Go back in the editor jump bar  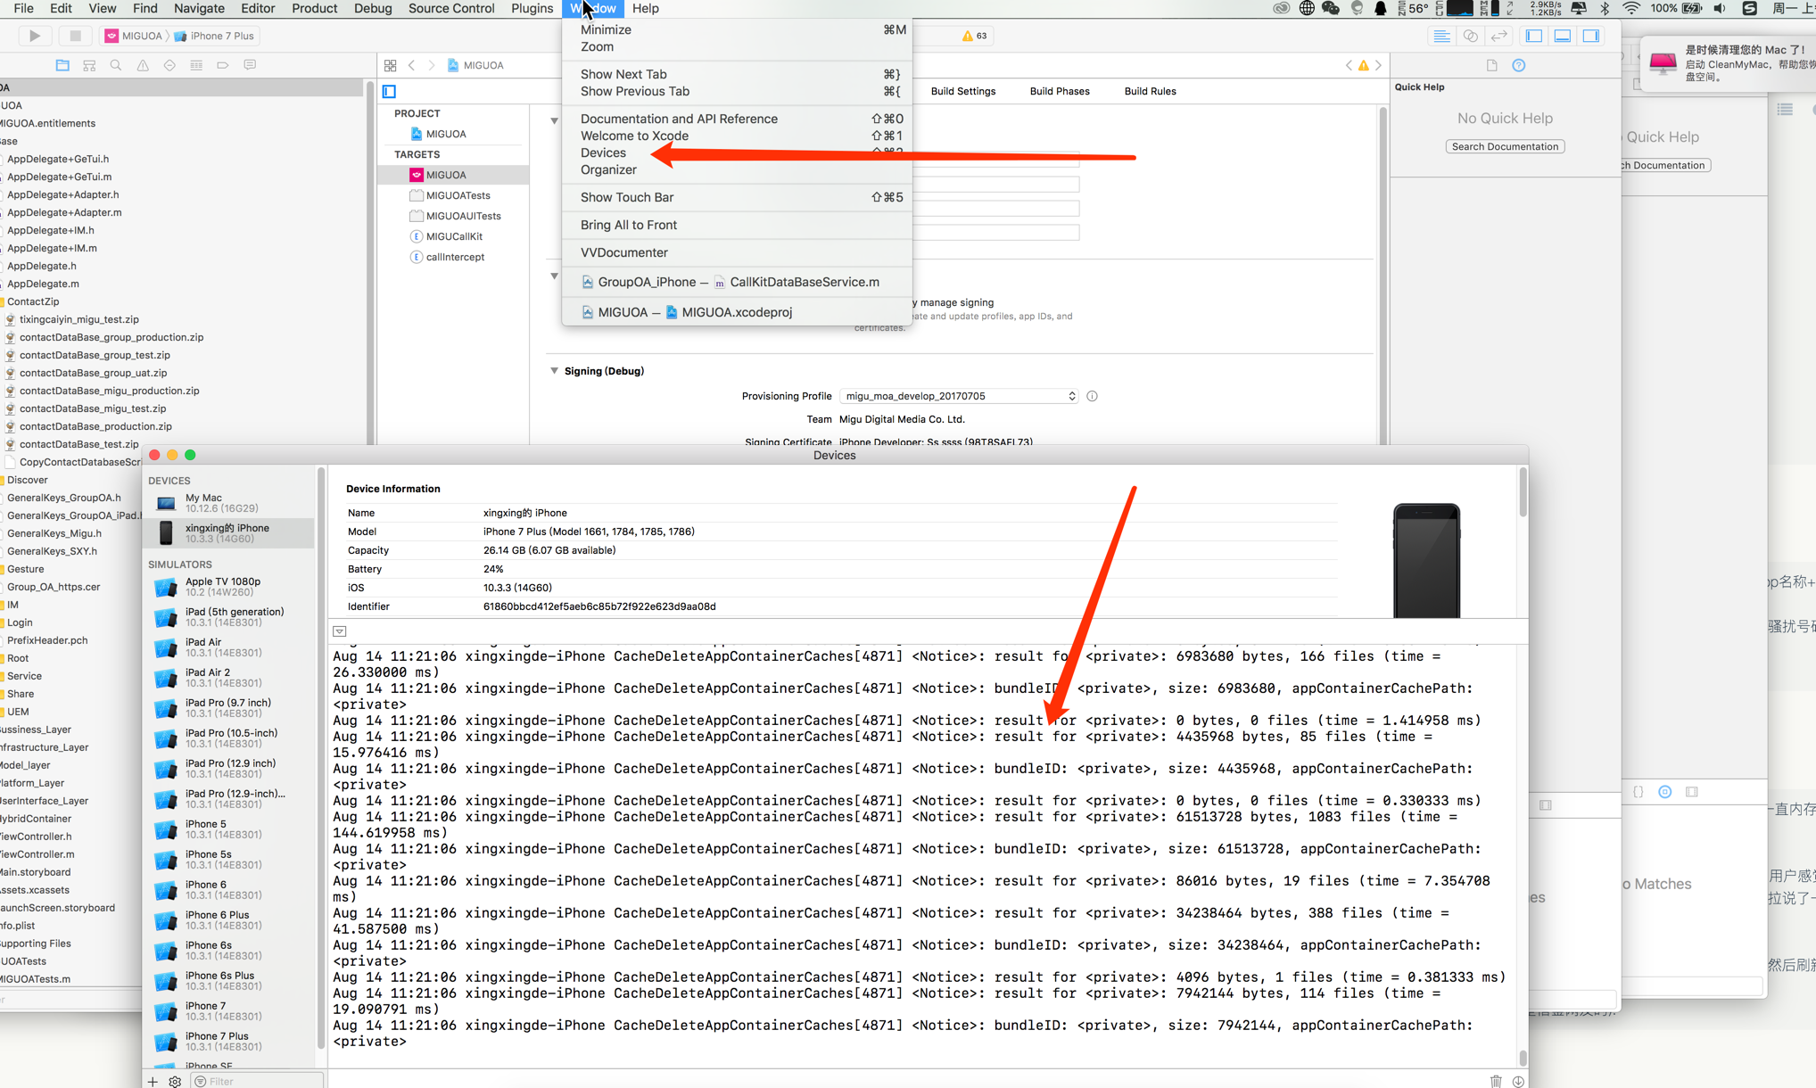click(411, 65)
